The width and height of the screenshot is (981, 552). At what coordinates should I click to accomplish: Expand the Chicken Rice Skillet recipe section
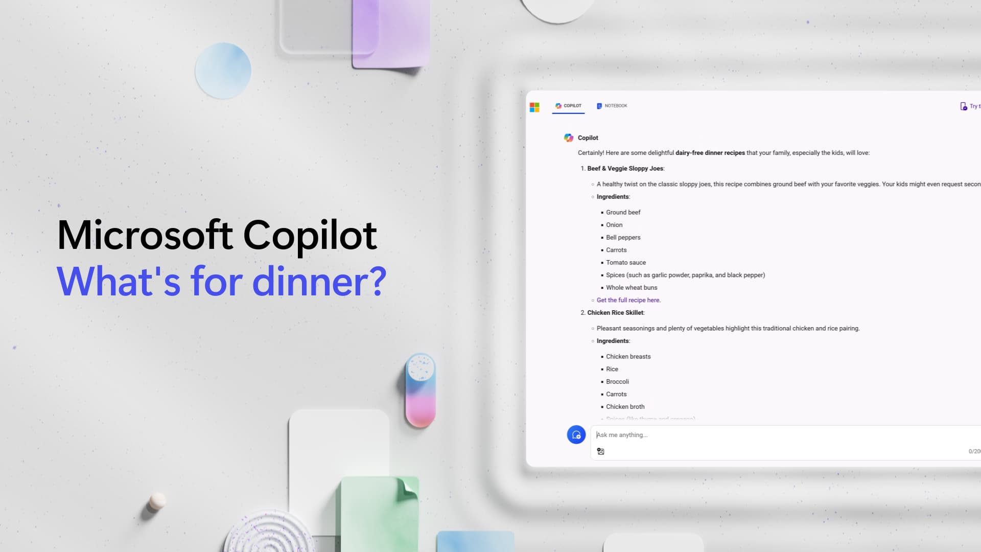click(615, 312)
